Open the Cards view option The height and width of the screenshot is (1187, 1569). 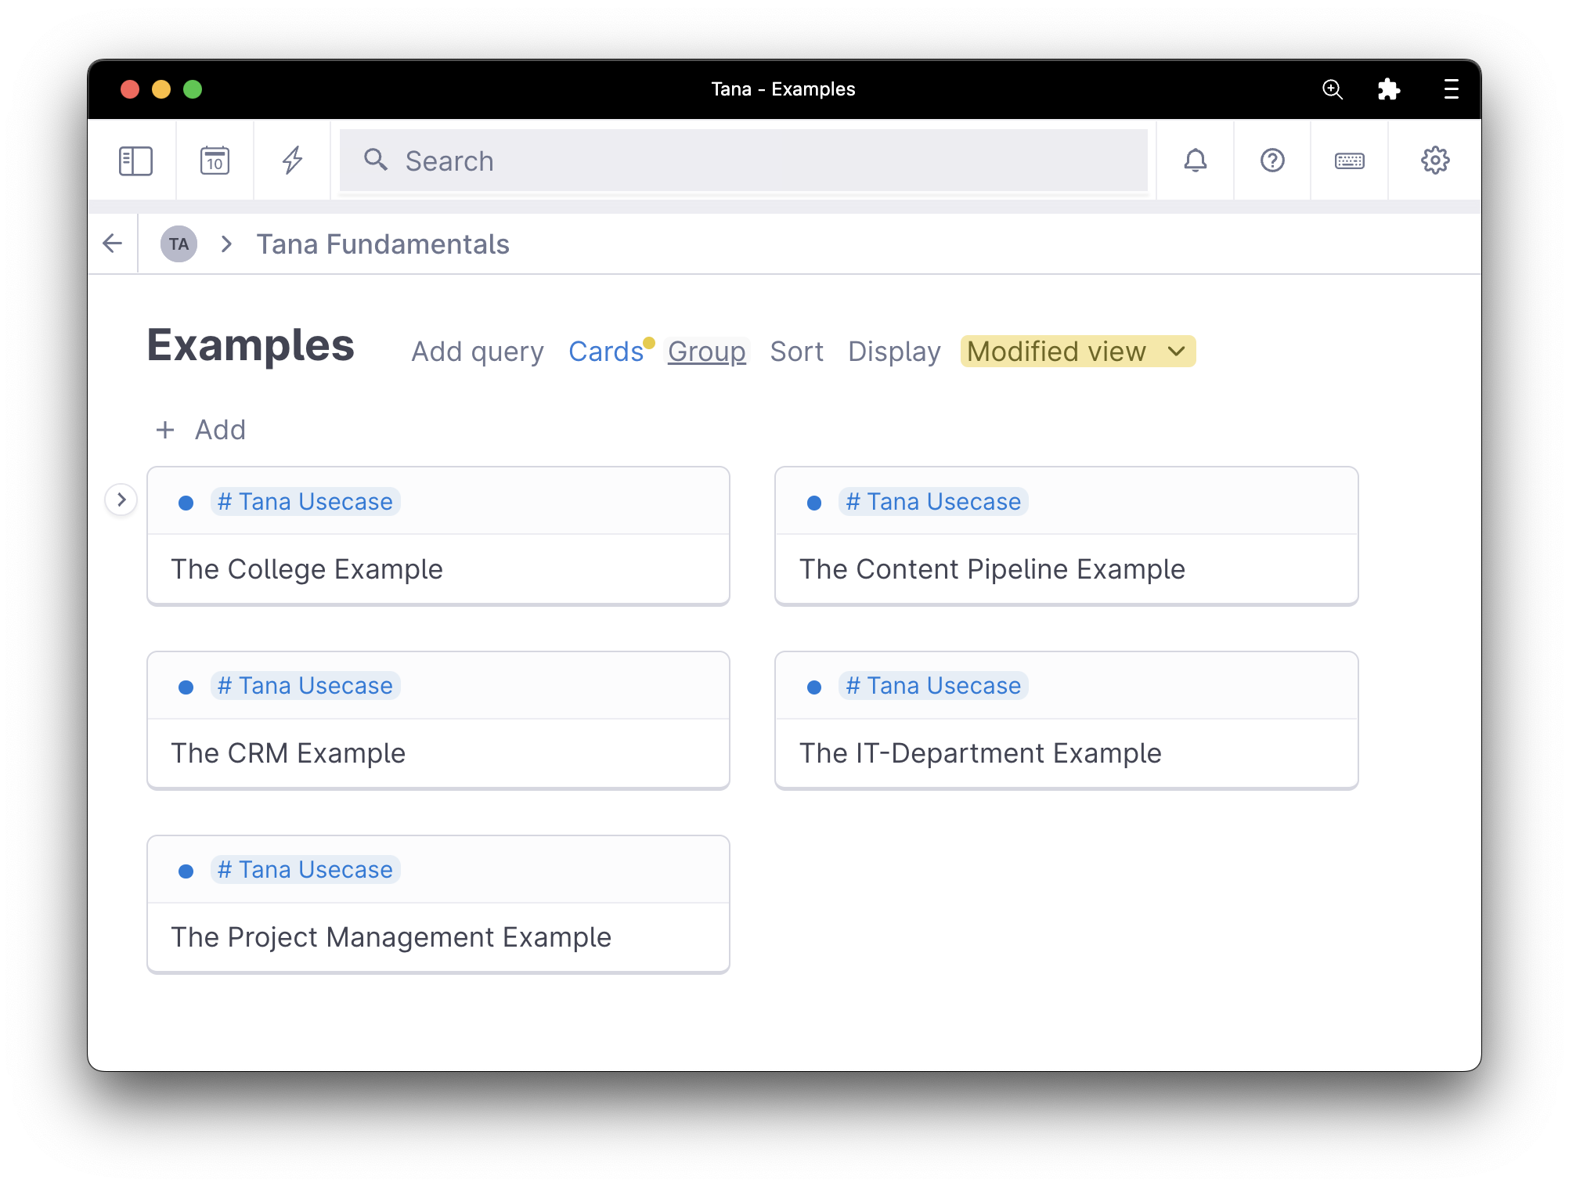tap(606, 352)
